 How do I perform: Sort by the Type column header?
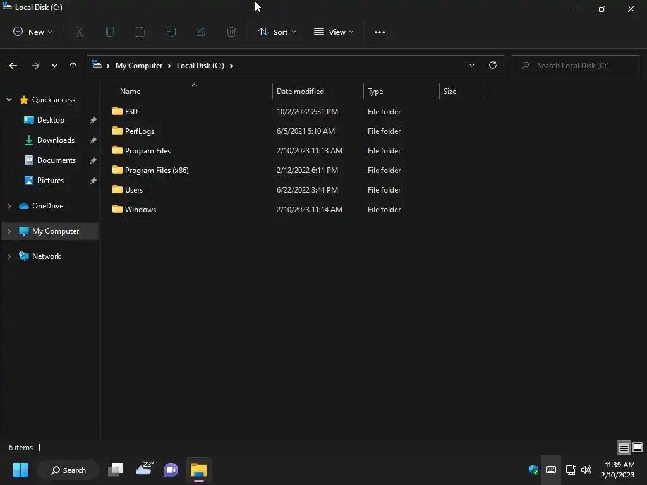(375, 92)
